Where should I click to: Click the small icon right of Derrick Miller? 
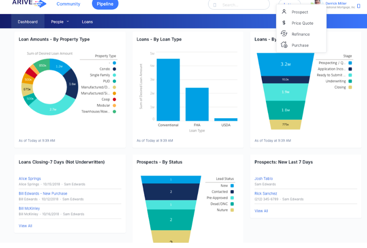(359, 6)
